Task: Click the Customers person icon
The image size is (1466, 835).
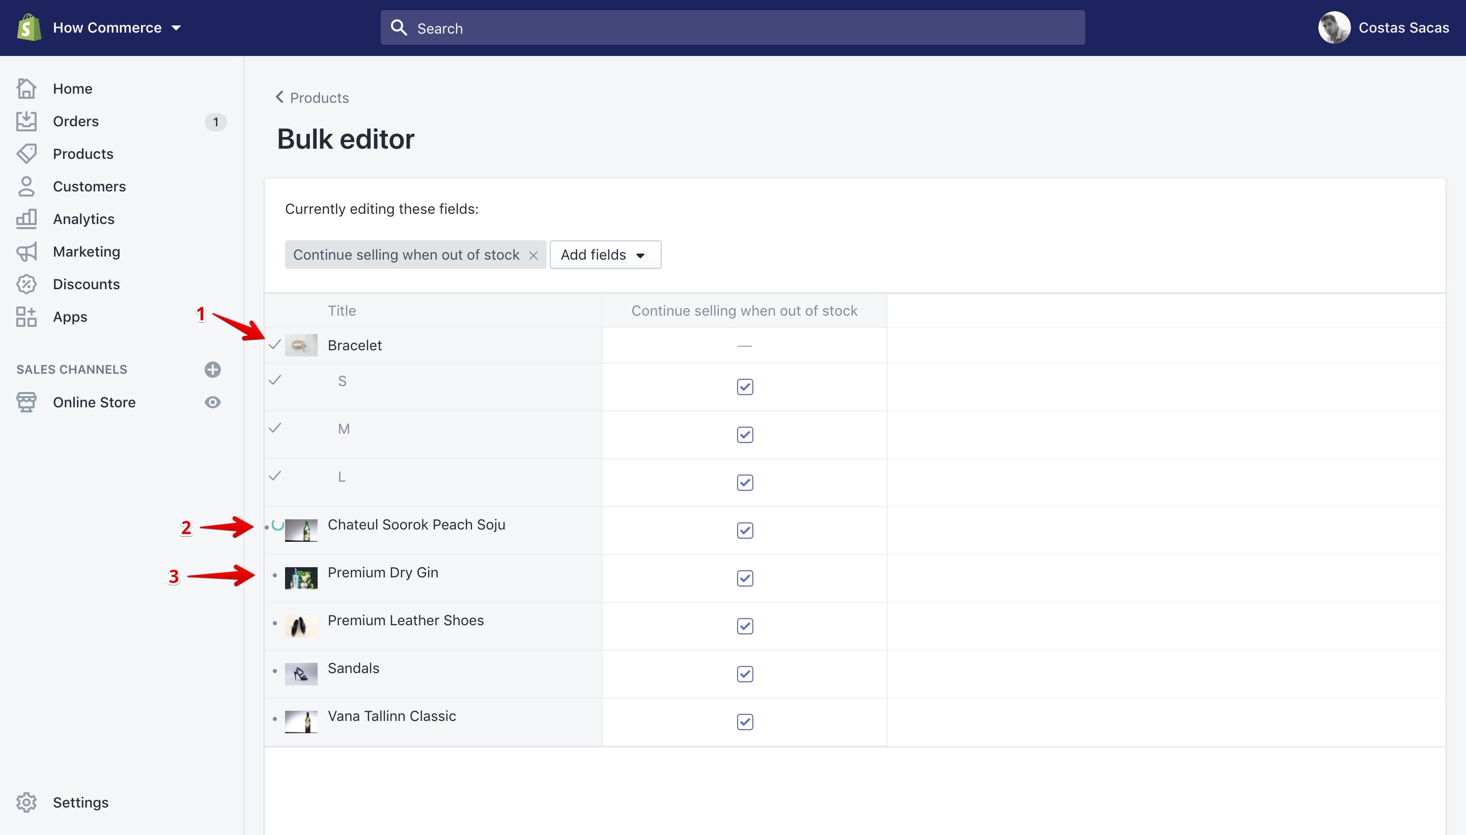Action: (x=26, y=186)
